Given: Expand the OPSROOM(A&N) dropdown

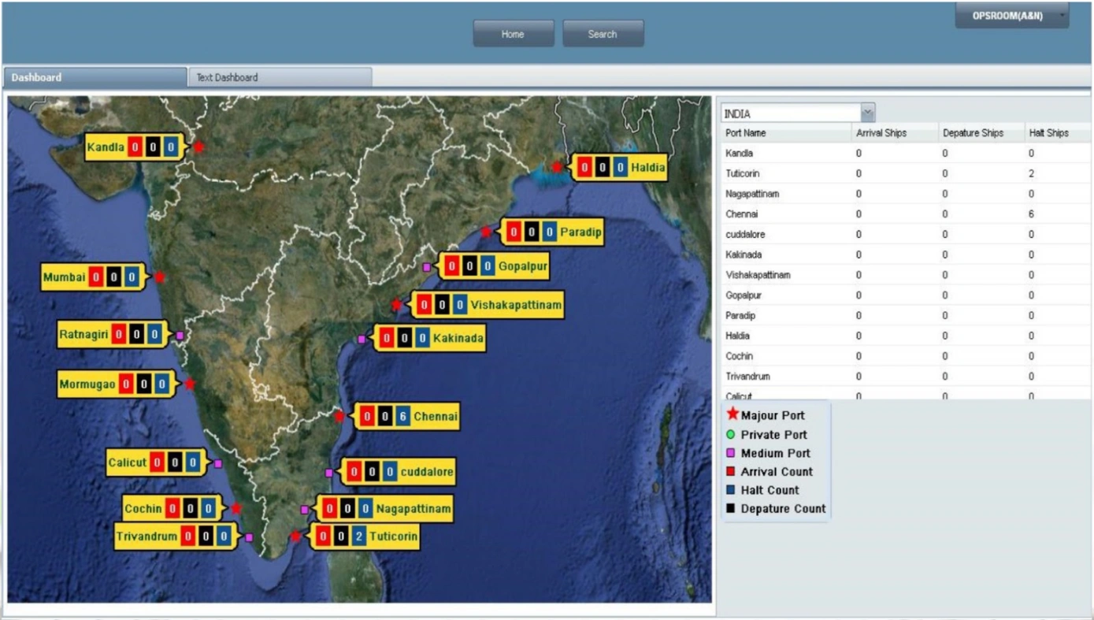Looking at the screenshot, I should coord(1012,15).
